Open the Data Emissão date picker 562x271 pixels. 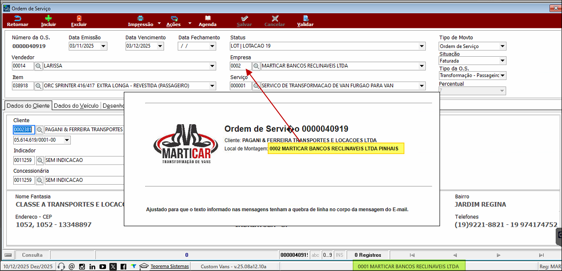click(x=103, y=46)
